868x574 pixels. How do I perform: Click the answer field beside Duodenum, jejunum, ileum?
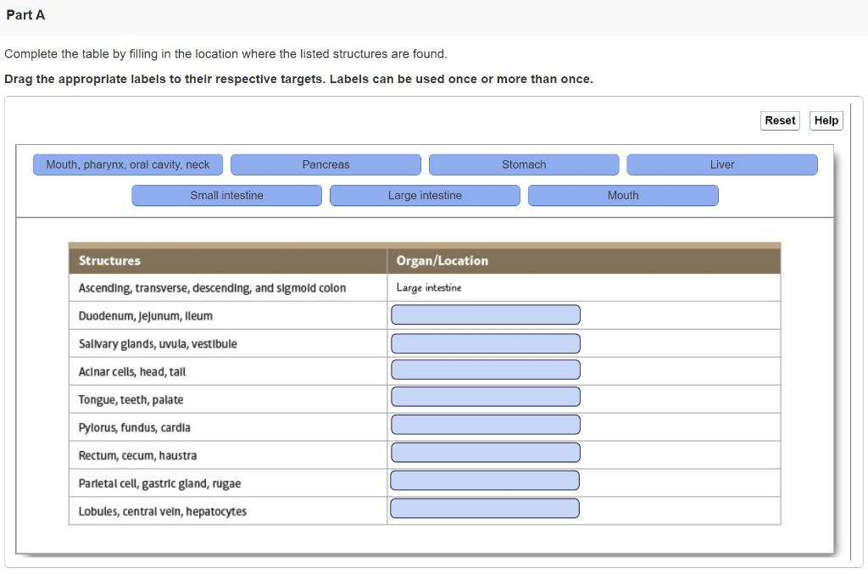pos(485,314)
